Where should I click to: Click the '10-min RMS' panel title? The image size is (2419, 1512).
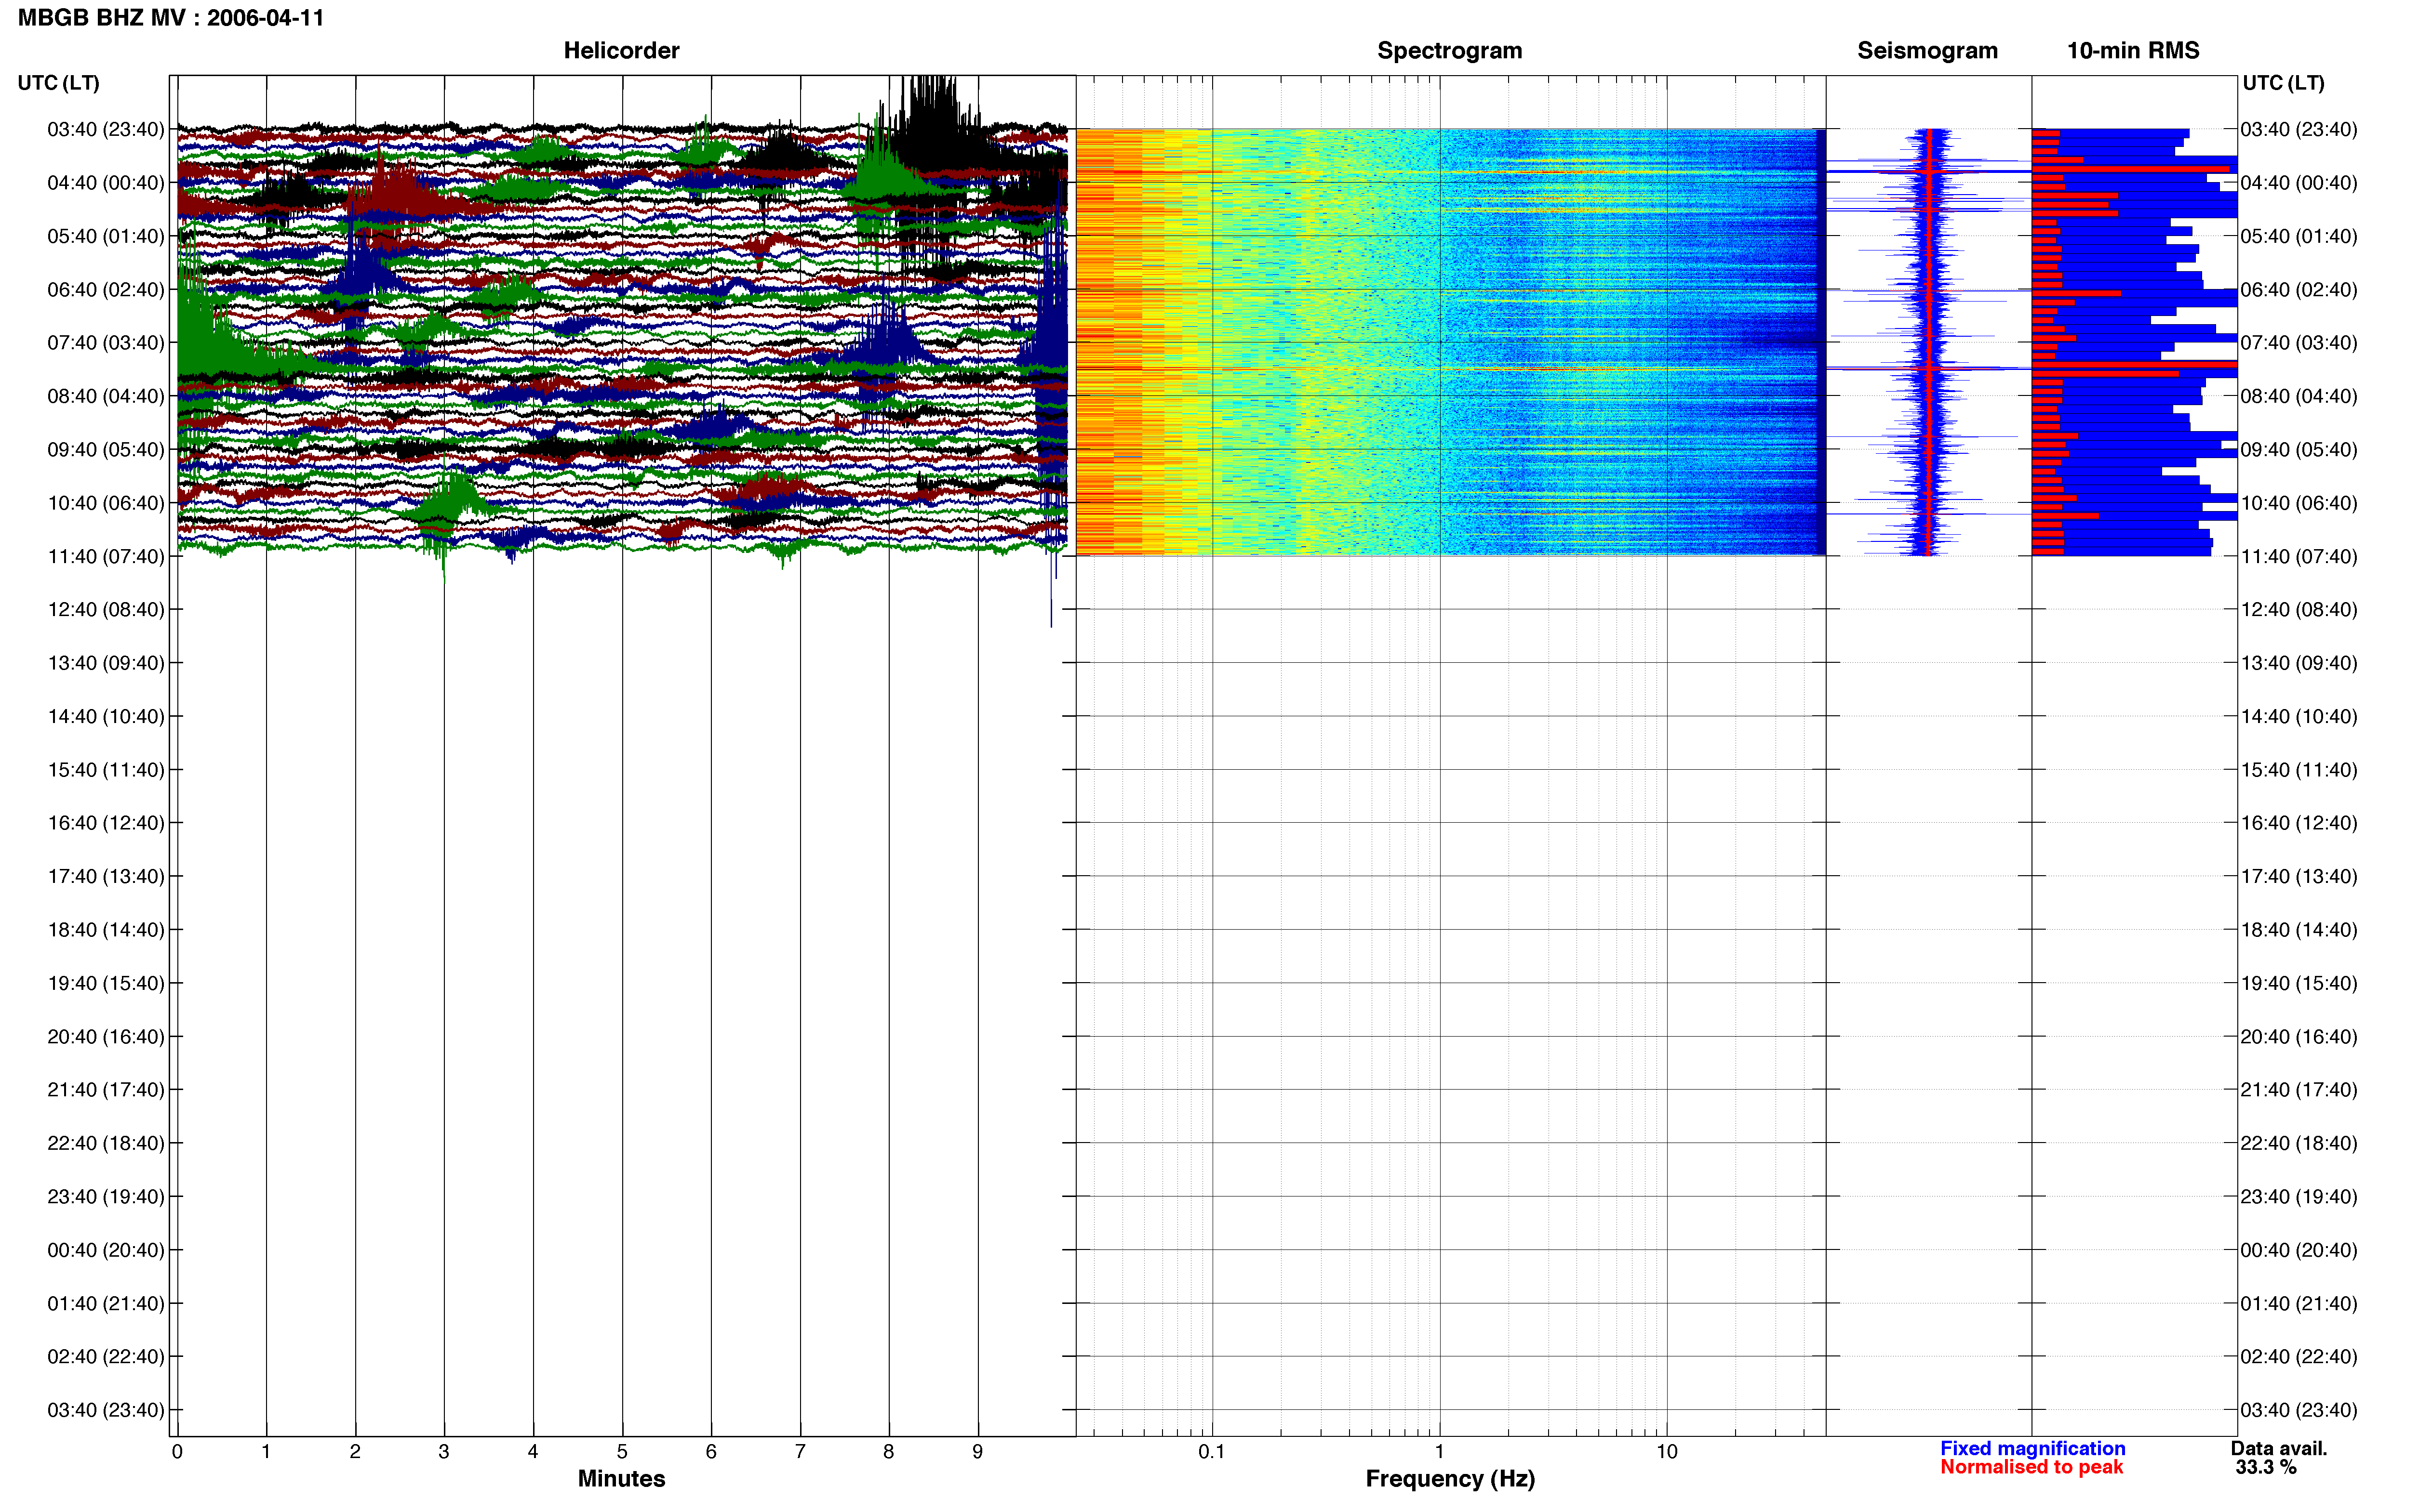pos(2133,51)
